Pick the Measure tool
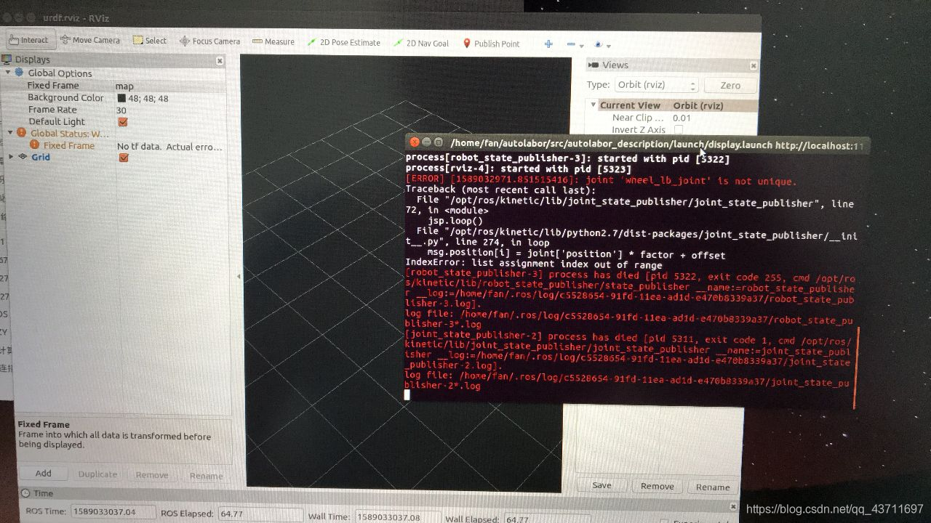 tap(273, 41)
